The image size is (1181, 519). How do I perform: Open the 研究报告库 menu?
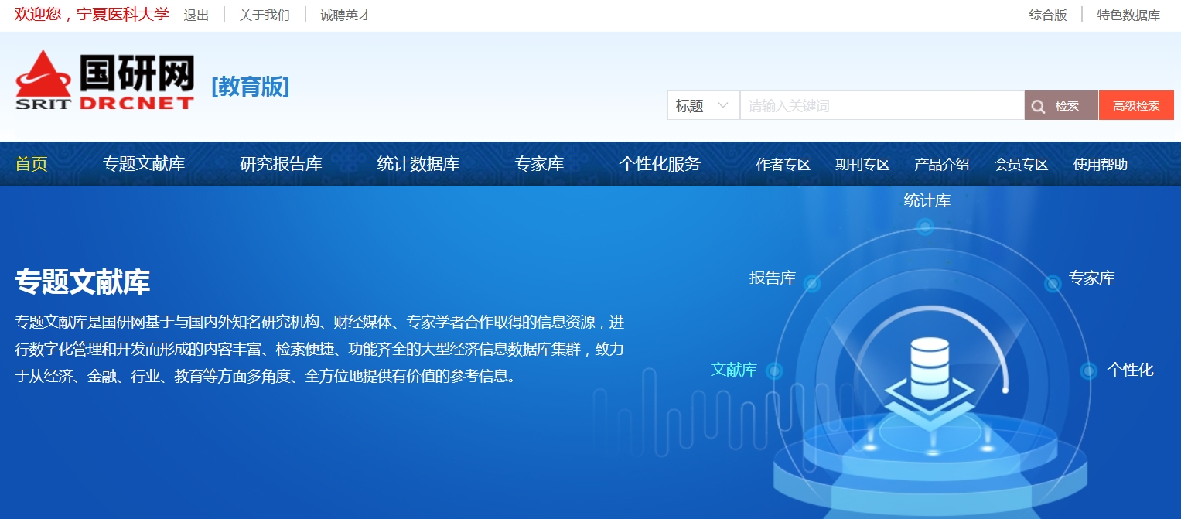281,164
